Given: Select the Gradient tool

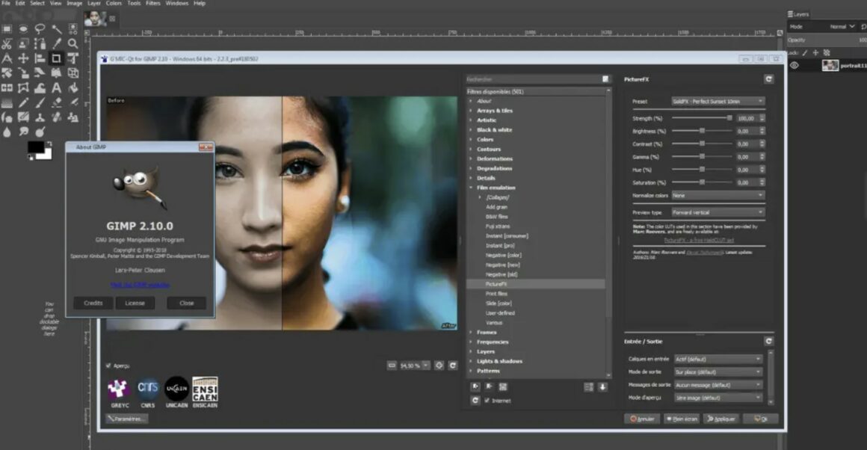Looking at the screenshot, I should pos(7,103).
